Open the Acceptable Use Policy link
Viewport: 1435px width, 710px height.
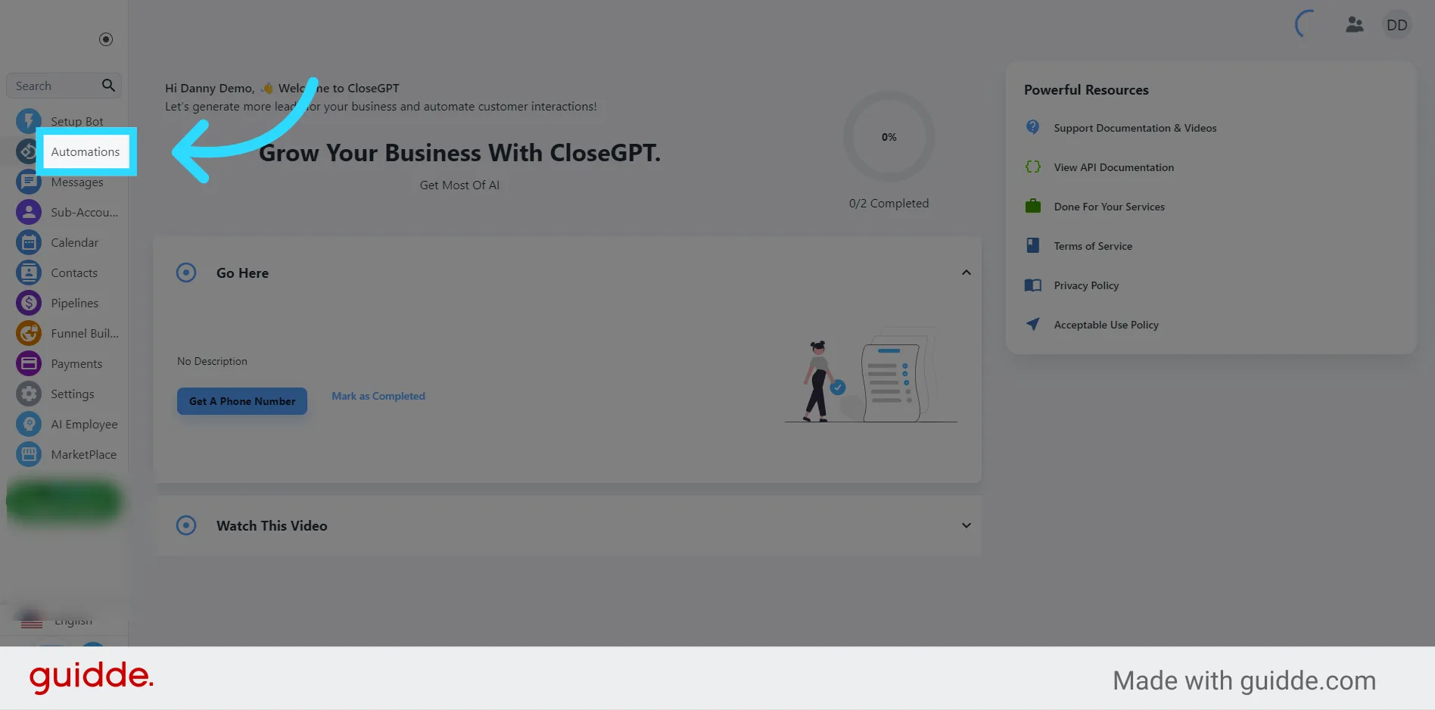coord(1107,325)
